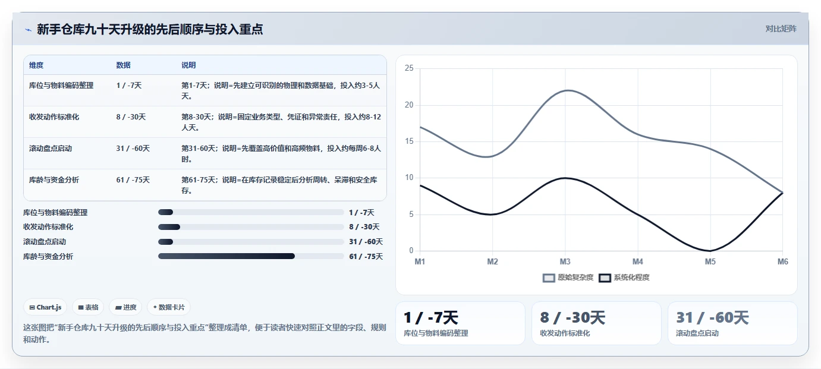821x369 pixels.
Task: Select the 数据卡片 tag chip
Action: coord(169,307)
